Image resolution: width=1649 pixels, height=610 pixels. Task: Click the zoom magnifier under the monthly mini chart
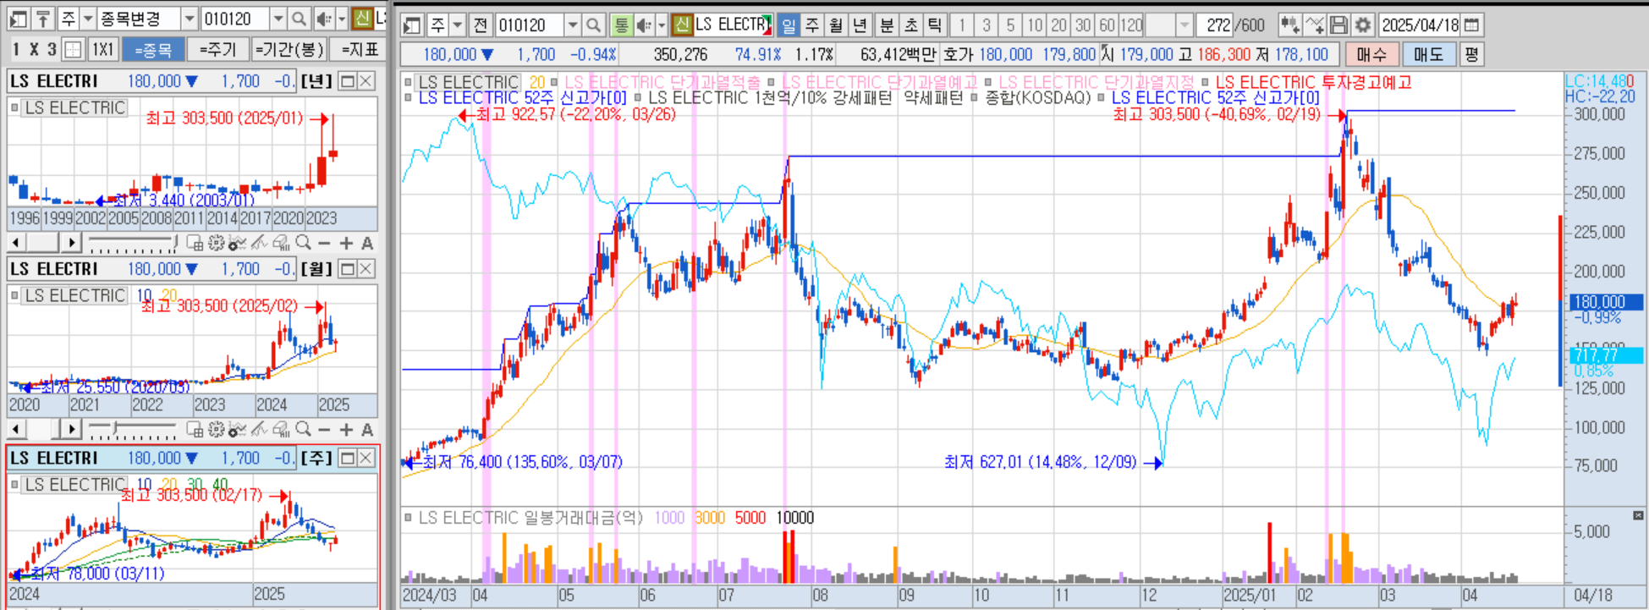pos(304,430)
